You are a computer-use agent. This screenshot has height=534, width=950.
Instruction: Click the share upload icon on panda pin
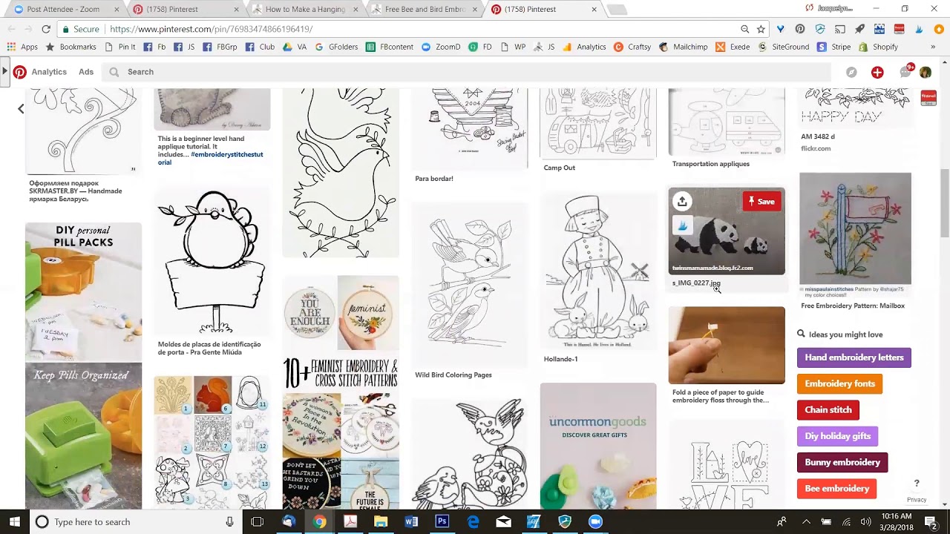[681, 201]
